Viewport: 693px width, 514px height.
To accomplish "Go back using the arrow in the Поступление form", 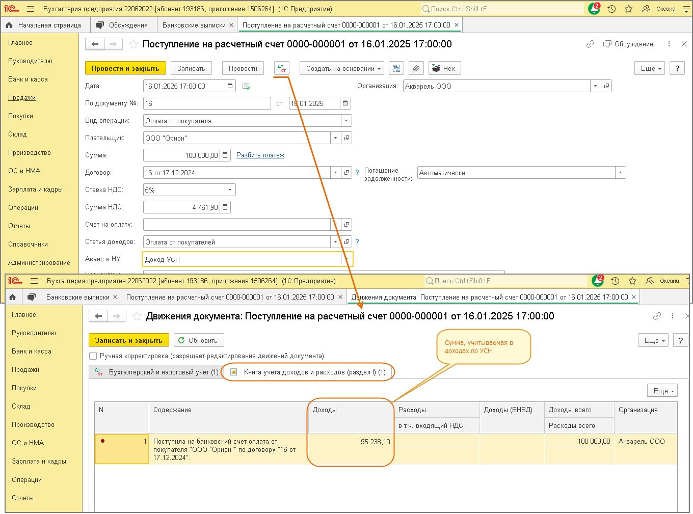I will (95, 44).
